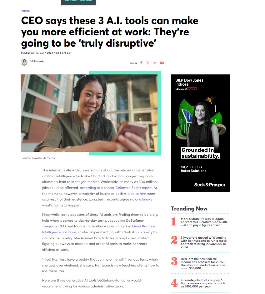Open author name Gili Malinsky
The image size is (265, 294).
(x=37, y=61)
